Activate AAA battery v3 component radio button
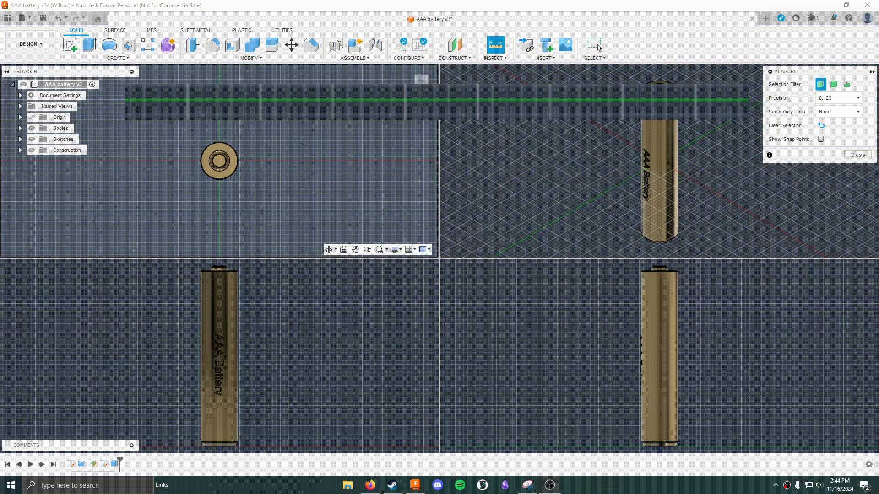The width and height of the screenshot is (879, 494). pyautogui.click(x=92, y=84)
